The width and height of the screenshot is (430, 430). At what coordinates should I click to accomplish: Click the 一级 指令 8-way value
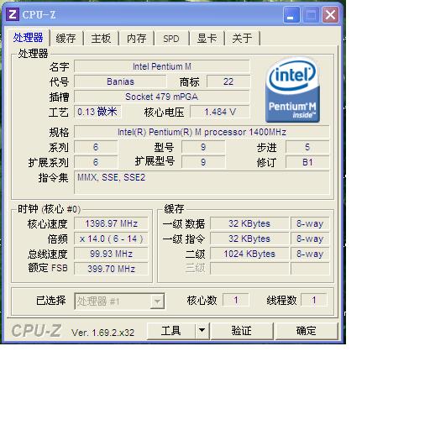tap(310, 239)
